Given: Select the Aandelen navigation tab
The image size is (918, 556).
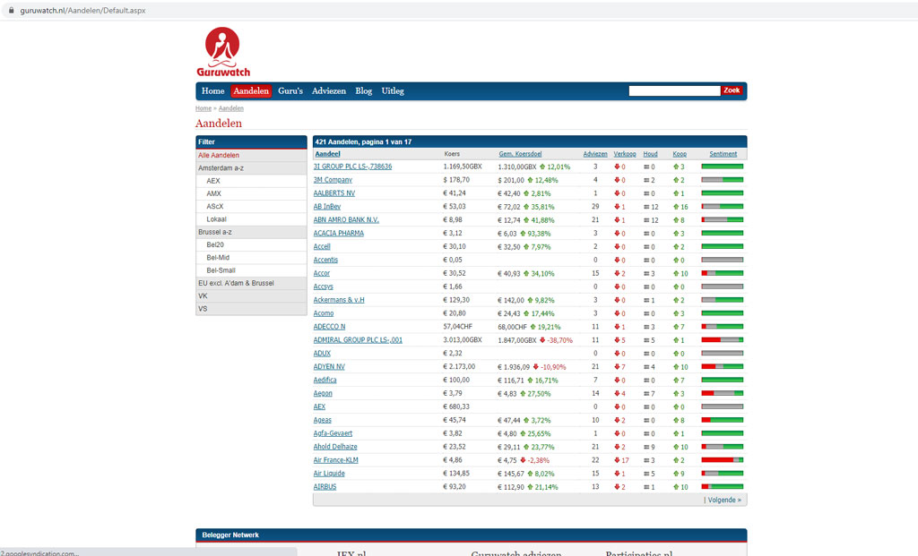Looking at the screenshot, I should 251,91.
